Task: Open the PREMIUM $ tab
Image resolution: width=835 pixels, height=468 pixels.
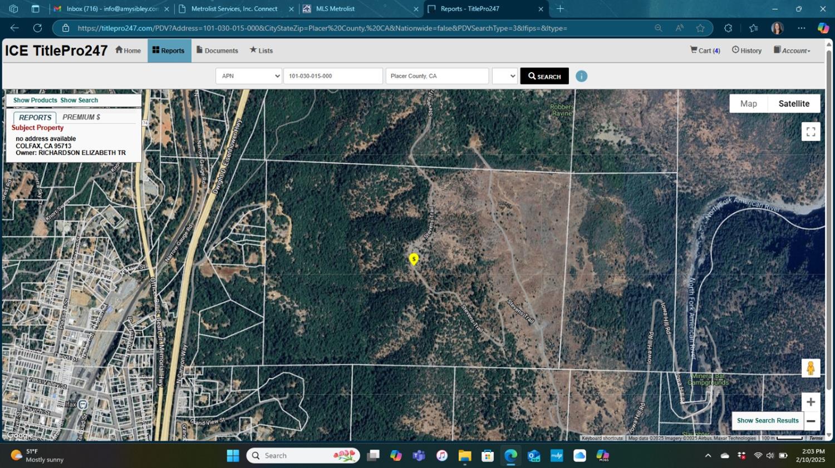Action: point(81,117)
